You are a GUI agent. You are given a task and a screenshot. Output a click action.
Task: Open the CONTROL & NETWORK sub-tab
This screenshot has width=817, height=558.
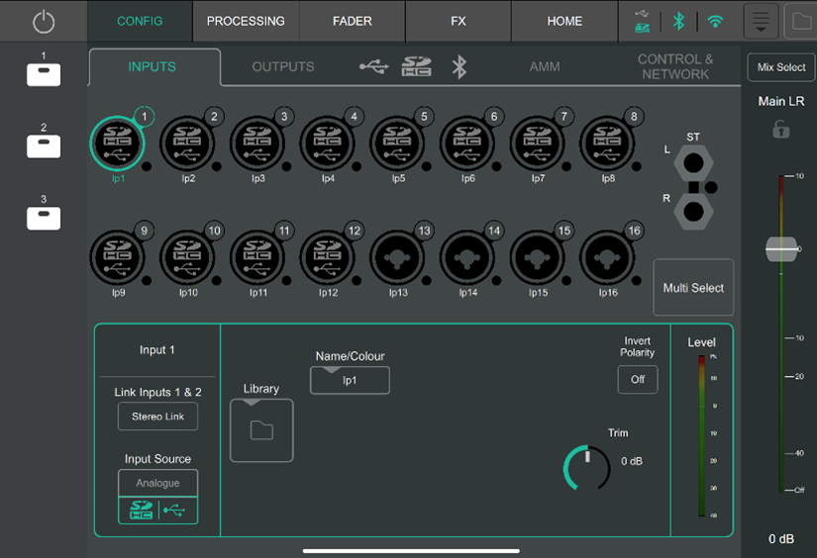tap(675, 66)
